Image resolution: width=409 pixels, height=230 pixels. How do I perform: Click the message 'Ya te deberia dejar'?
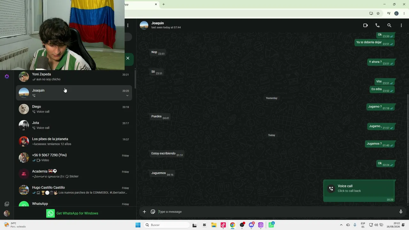pos(374,42)
